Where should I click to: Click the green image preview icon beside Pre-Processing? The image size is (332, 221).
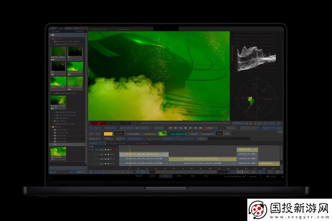(162, 134)
